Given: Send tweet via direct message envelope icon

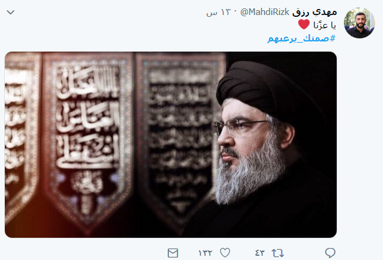Looking at the screenshot, I should point(173,253).
